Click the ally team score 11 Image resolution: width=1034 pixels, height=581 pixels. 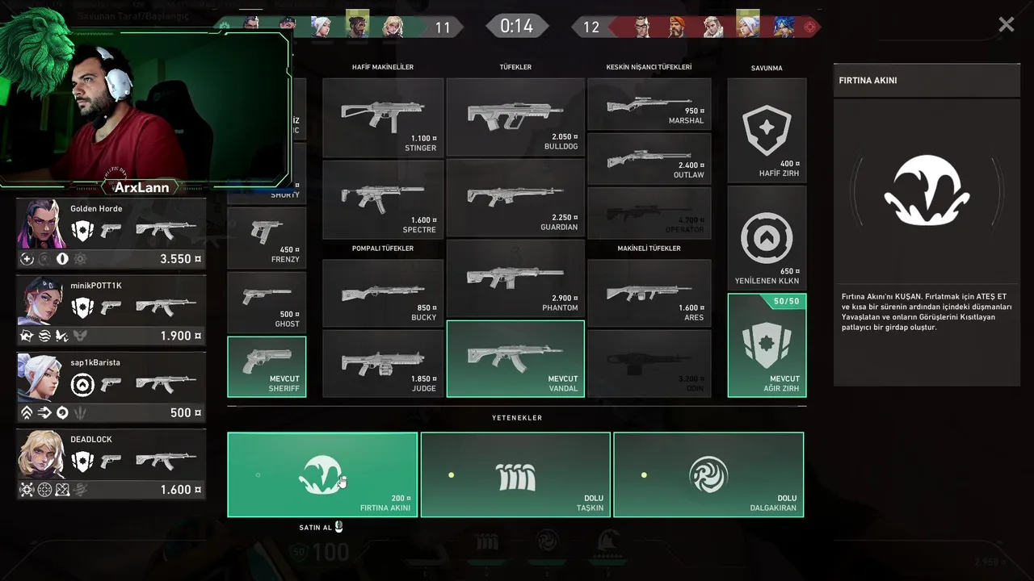tap(443, 27)
